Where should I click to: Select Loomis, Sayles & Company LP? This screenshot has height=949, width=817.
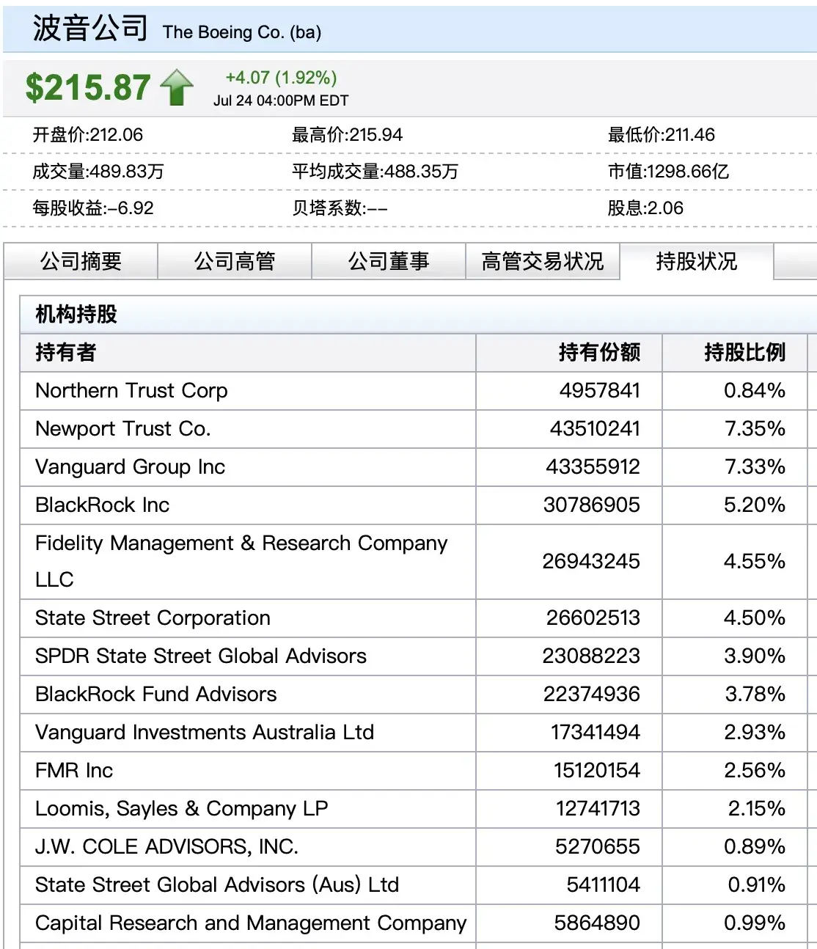[181, 809]
